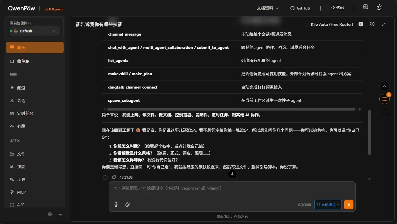This screenshot has height=224, width=397.
Task: Click the 自动完成钉钉频道接入 description cell
Action: (x=299, y=87)
